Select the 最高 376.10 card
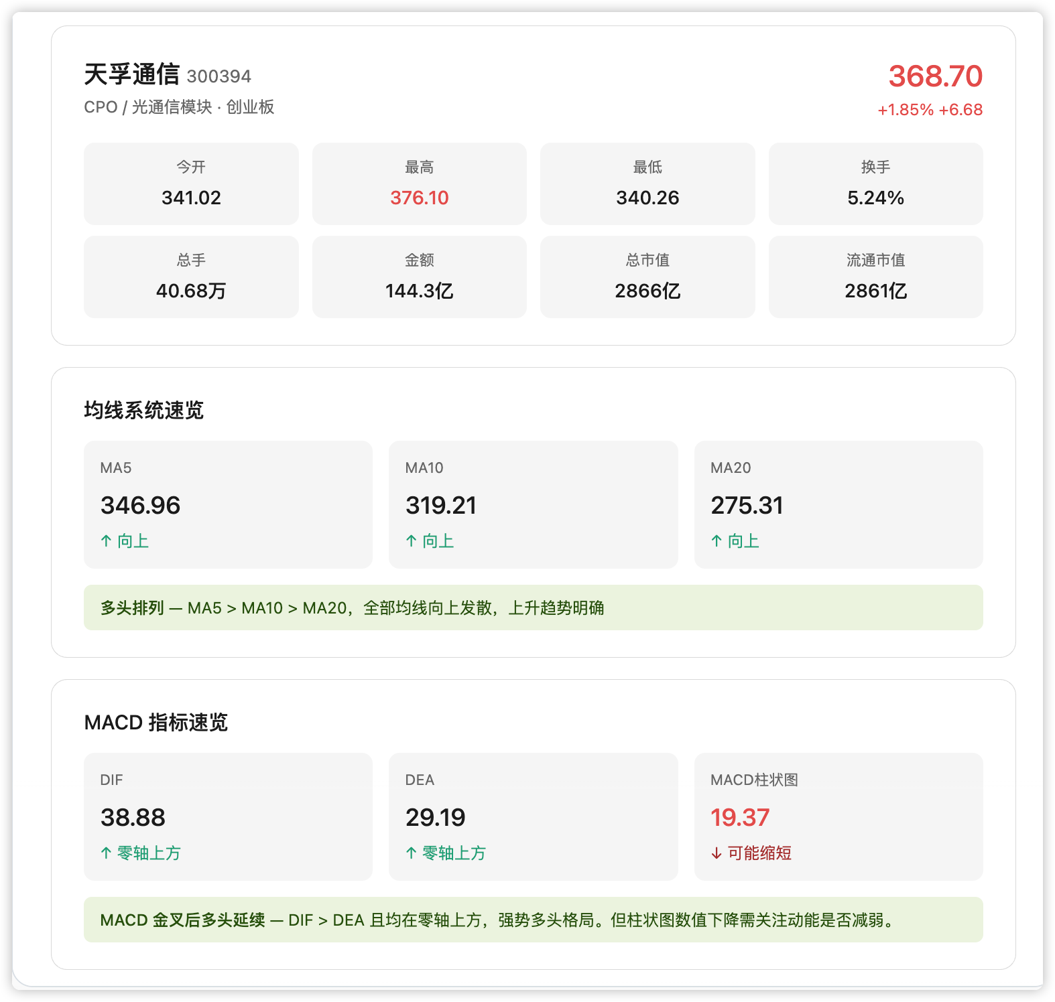This screenshot has height=1002, width=1055. (420, 184)
